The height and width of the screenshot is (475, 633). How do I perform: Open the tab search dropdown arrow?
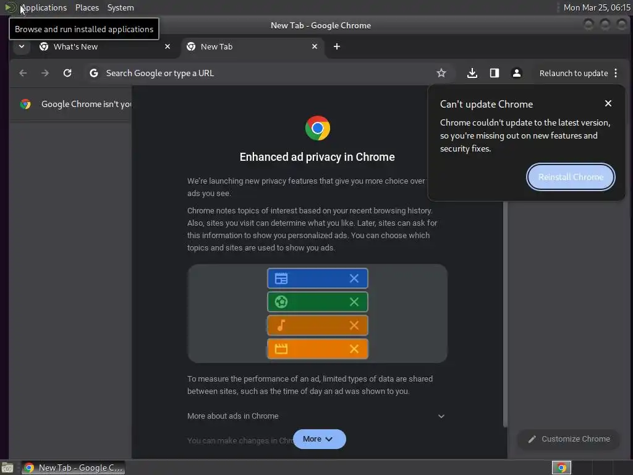click(22, 46)
